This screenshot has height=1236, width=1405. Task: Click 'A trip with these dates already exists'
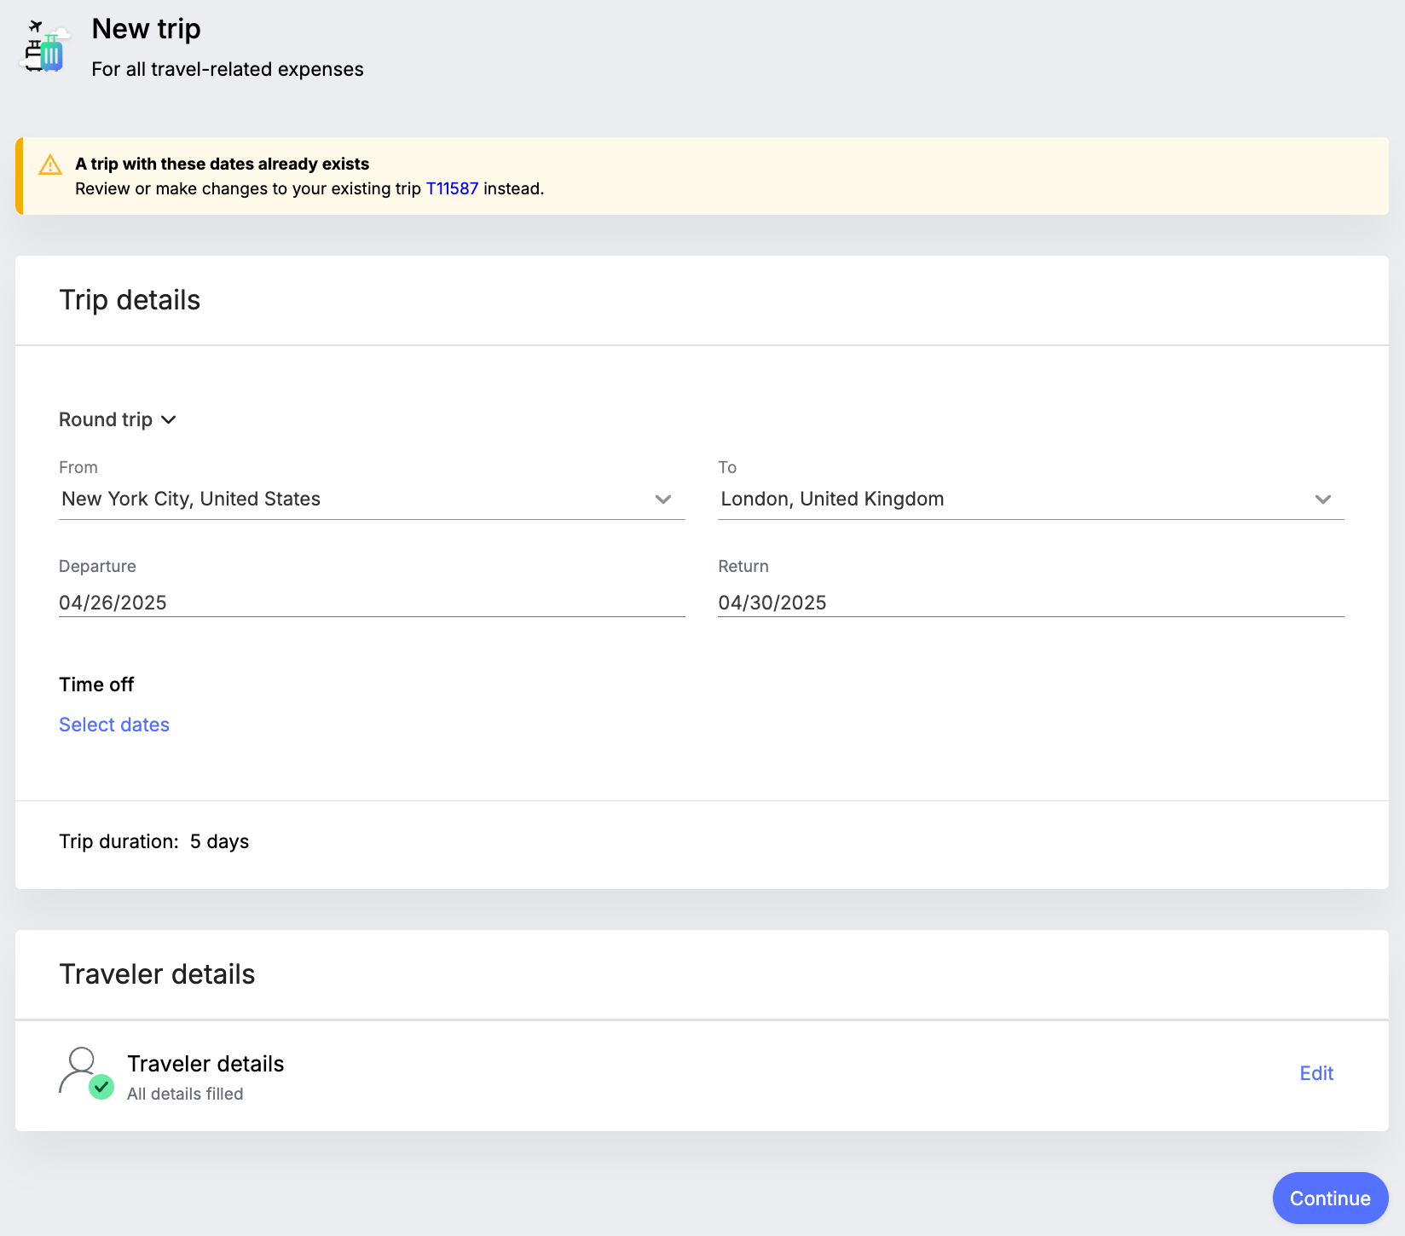(222, 164)
